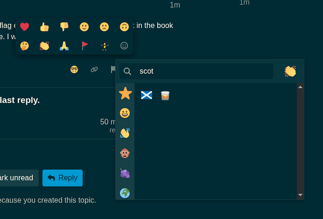Viewport: 323px width, 219px height.
Task: Open skin tone selector clapping hands
Action: pyautogui.click(x=290, y=71)
